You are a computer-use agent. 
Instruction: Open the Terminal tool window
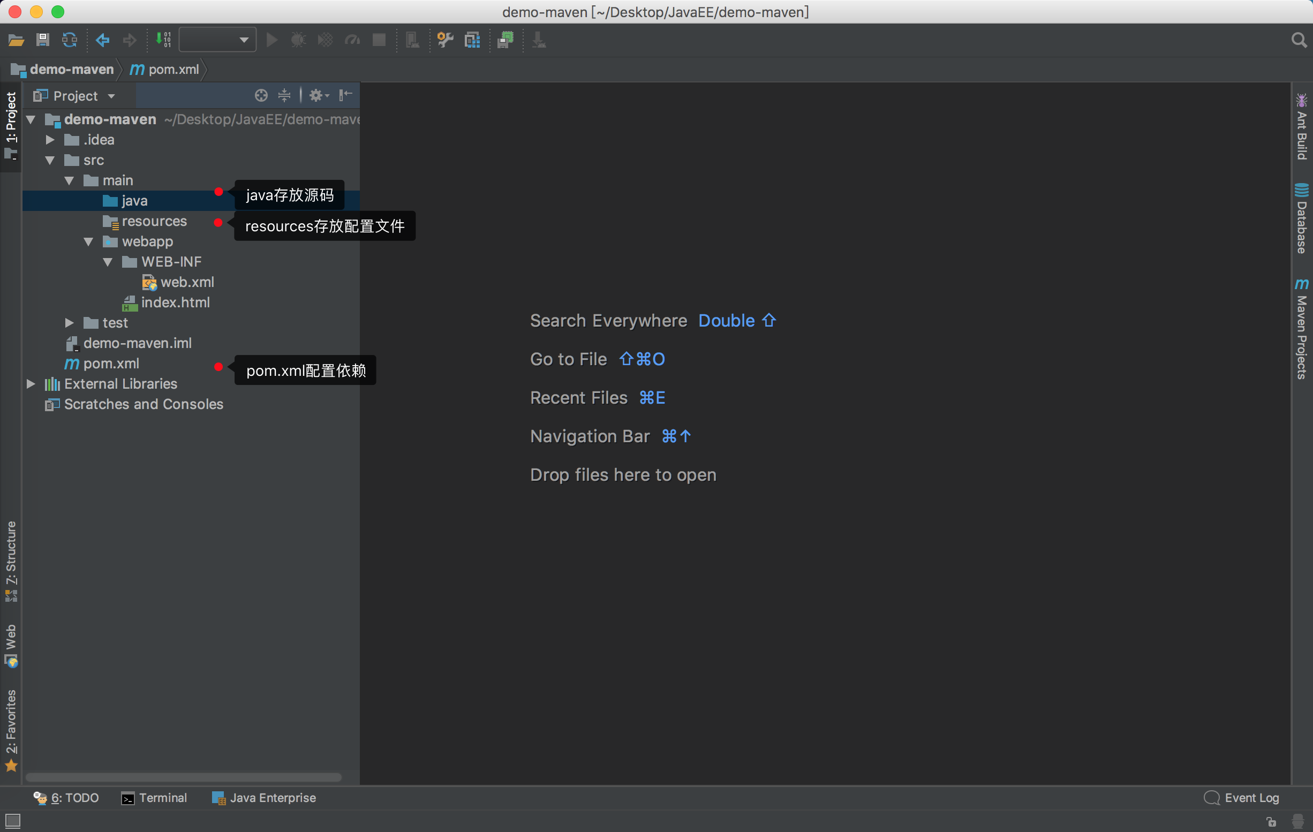[154, 798]
